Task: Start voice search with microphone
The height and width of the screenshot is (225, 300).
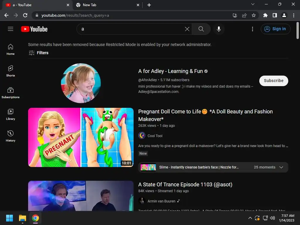Action: pyautogui.click(x=219, y=29)
